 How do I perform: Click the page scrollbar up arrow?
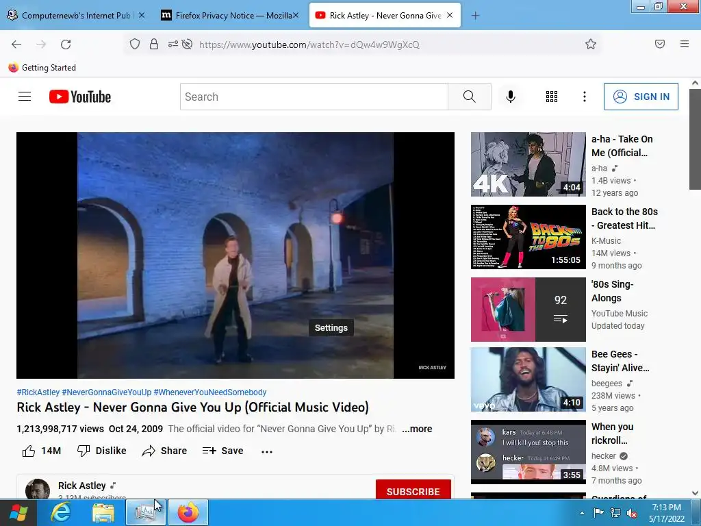(x=695, y=83)
